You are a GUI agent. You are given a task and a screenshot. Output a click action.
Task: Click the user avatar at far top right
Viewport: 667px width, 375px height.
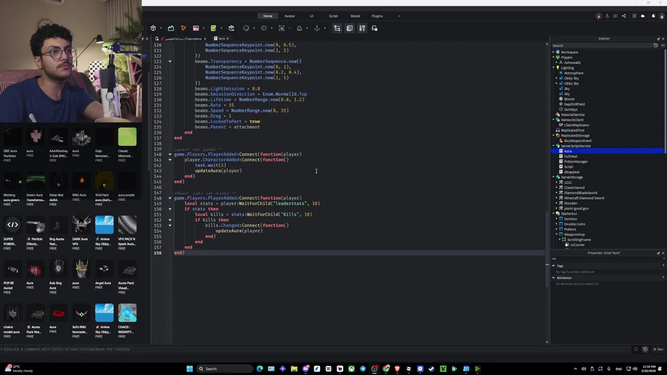pos(662,16)
